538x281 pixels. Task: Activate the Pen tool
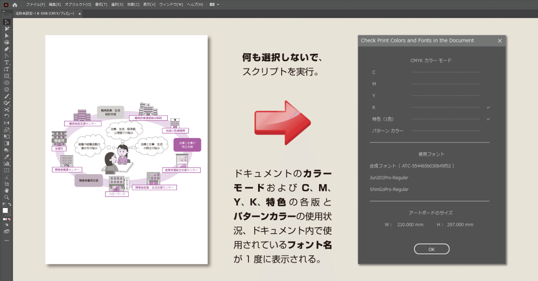click(6, 49)
